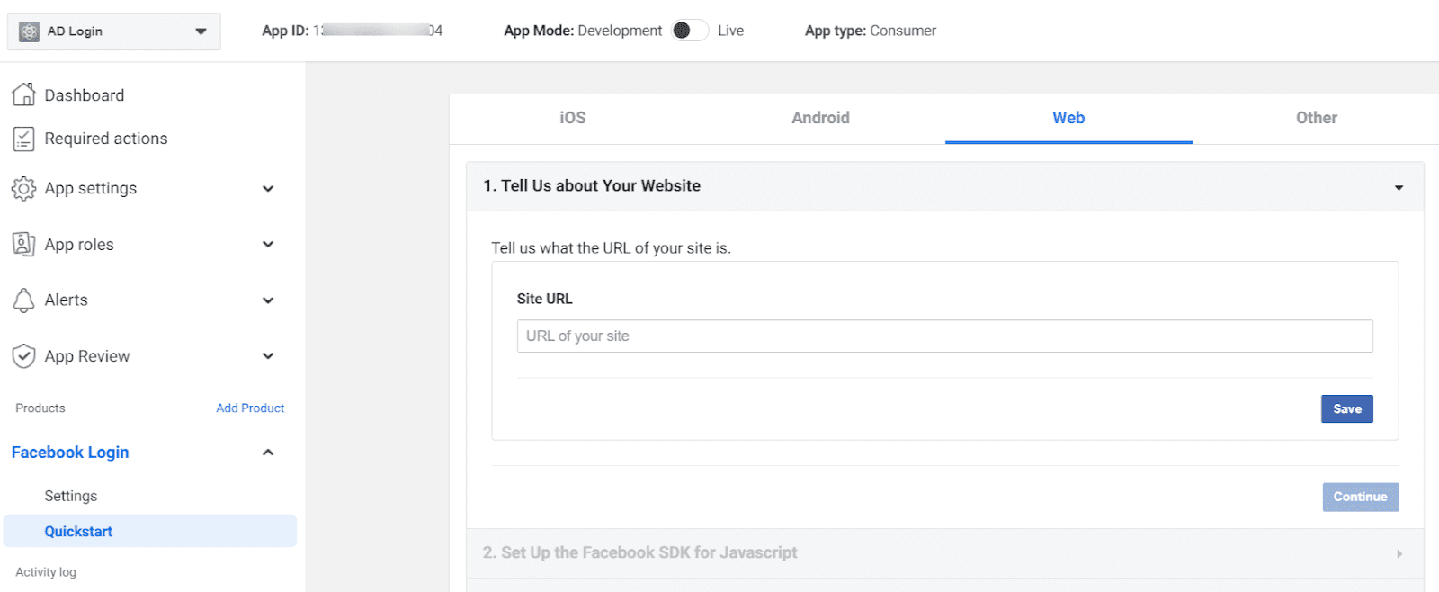This screenshot has height=592, width=1439.
Task: Click the App Review label
Action: pyautogui.click(x=87, y=356)
